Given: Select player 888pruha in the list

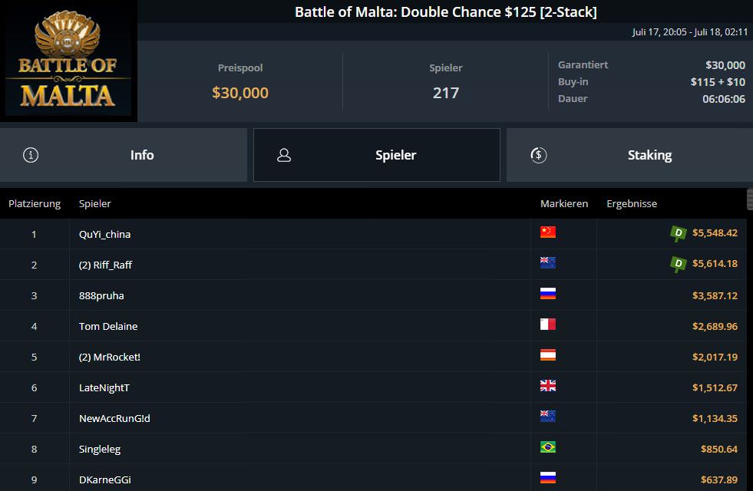Looking at the screenshot, I should (101, 295).
